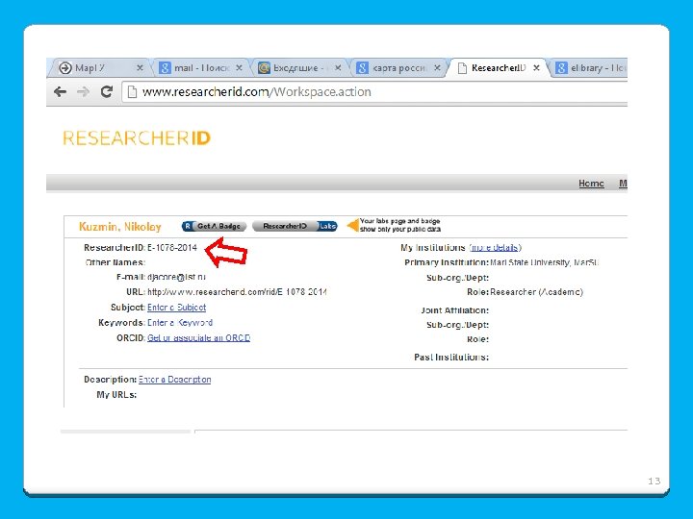The height and width of the screenshot is (519, 693).
Task: Reload the page with the refresh icon
Action: coord(106,92)
